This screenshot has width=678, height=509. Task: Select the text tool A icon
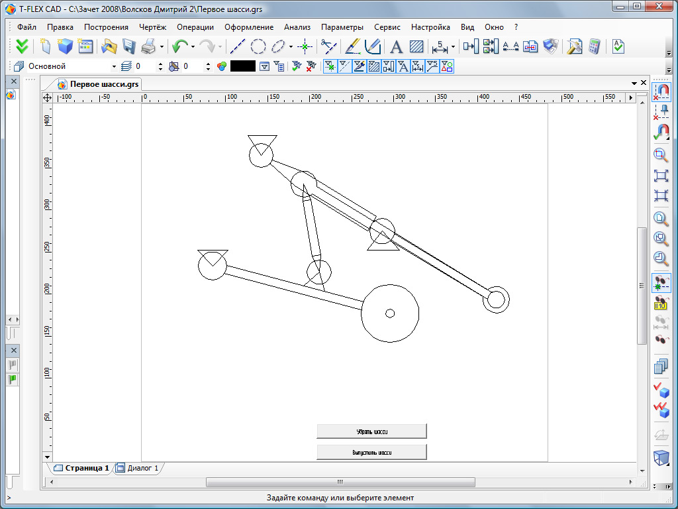pos(396,46)
